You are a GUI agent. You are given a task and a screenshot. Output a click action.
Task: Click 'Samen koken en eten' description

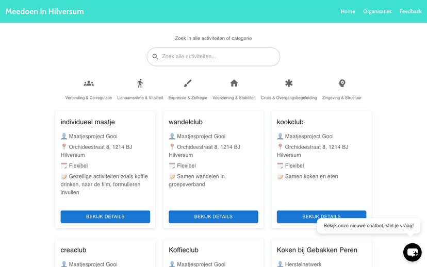[311, 176]
